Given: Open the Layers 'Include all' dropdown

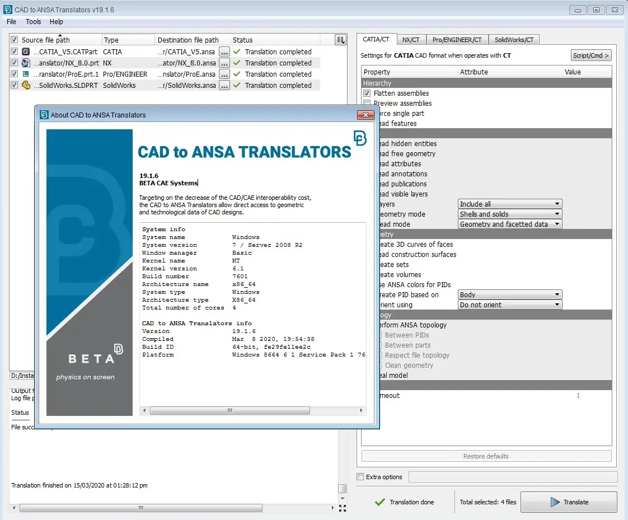Looking at the screenshot, I should point(510,204).
